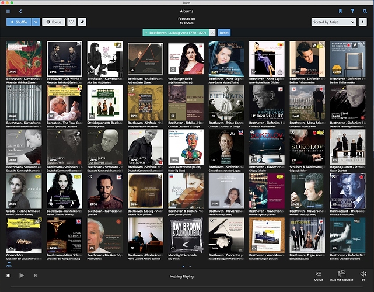This screenshot has height=292, width=374.
Task: Reverse sort order with arrow button
Action: coord(362,22)
